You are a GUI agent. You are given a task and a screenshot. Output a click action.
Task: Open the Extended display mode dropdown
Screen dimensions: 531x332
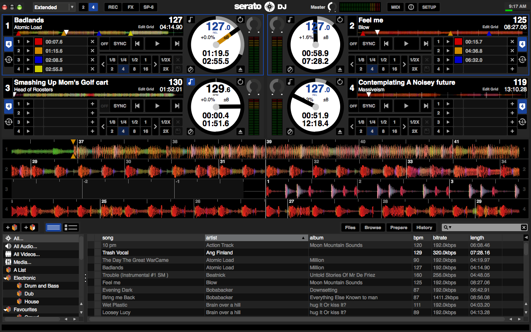tap(54, 7)
